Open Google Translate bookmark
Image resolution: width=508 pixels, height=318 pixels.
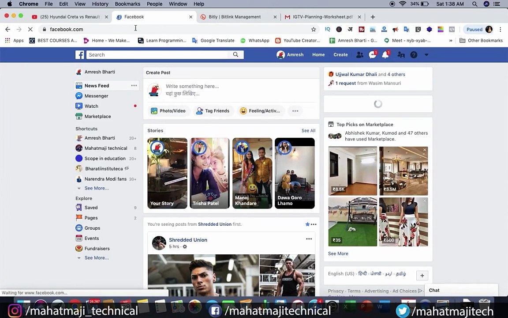(213, 41)
